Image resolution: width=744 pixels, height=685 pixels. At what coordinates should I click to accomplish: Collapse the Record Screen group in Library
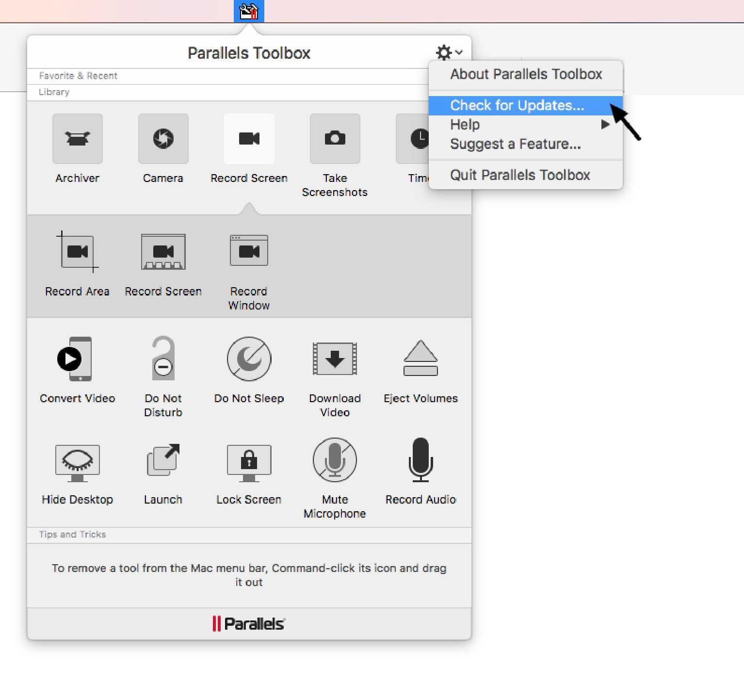point(249,139)
